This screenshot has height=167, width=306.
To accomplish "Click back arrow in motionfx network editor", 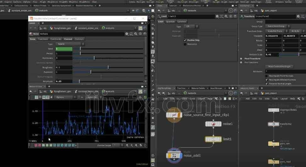I will click(x=159, y=93).
